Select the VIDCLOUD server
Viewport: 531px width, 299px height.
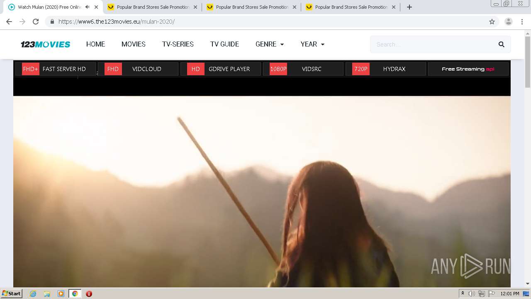(x=138, y=69)
